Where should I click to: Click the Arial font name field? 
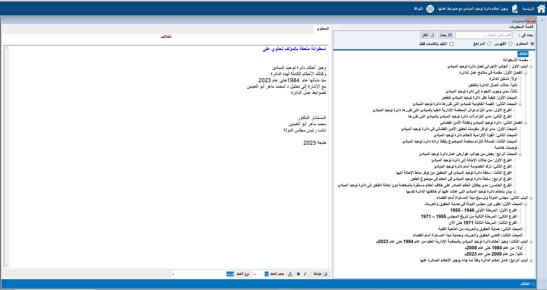230,274
